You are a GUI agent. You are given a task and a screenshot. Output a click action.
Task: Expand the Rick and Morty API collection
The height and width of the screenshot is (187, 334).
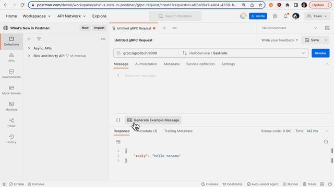tap(29, 56)
